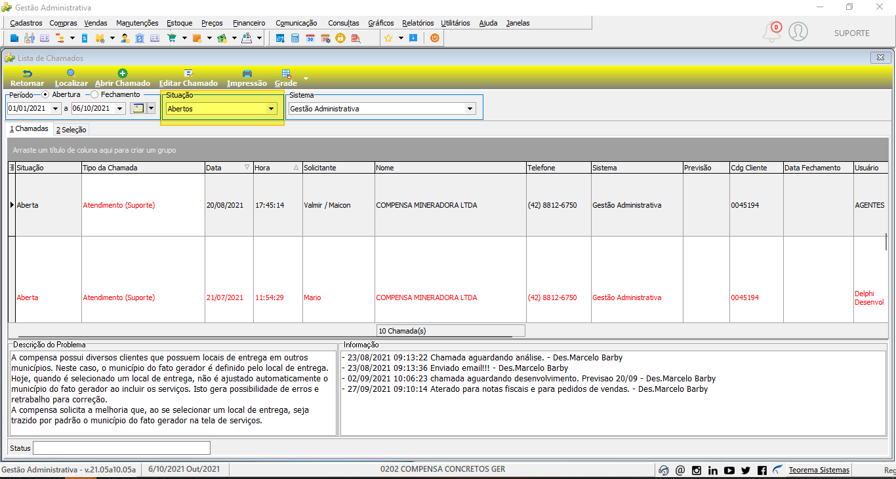Open Editar Chamado edit icon
896x479 pixels.
pos(188,73)
